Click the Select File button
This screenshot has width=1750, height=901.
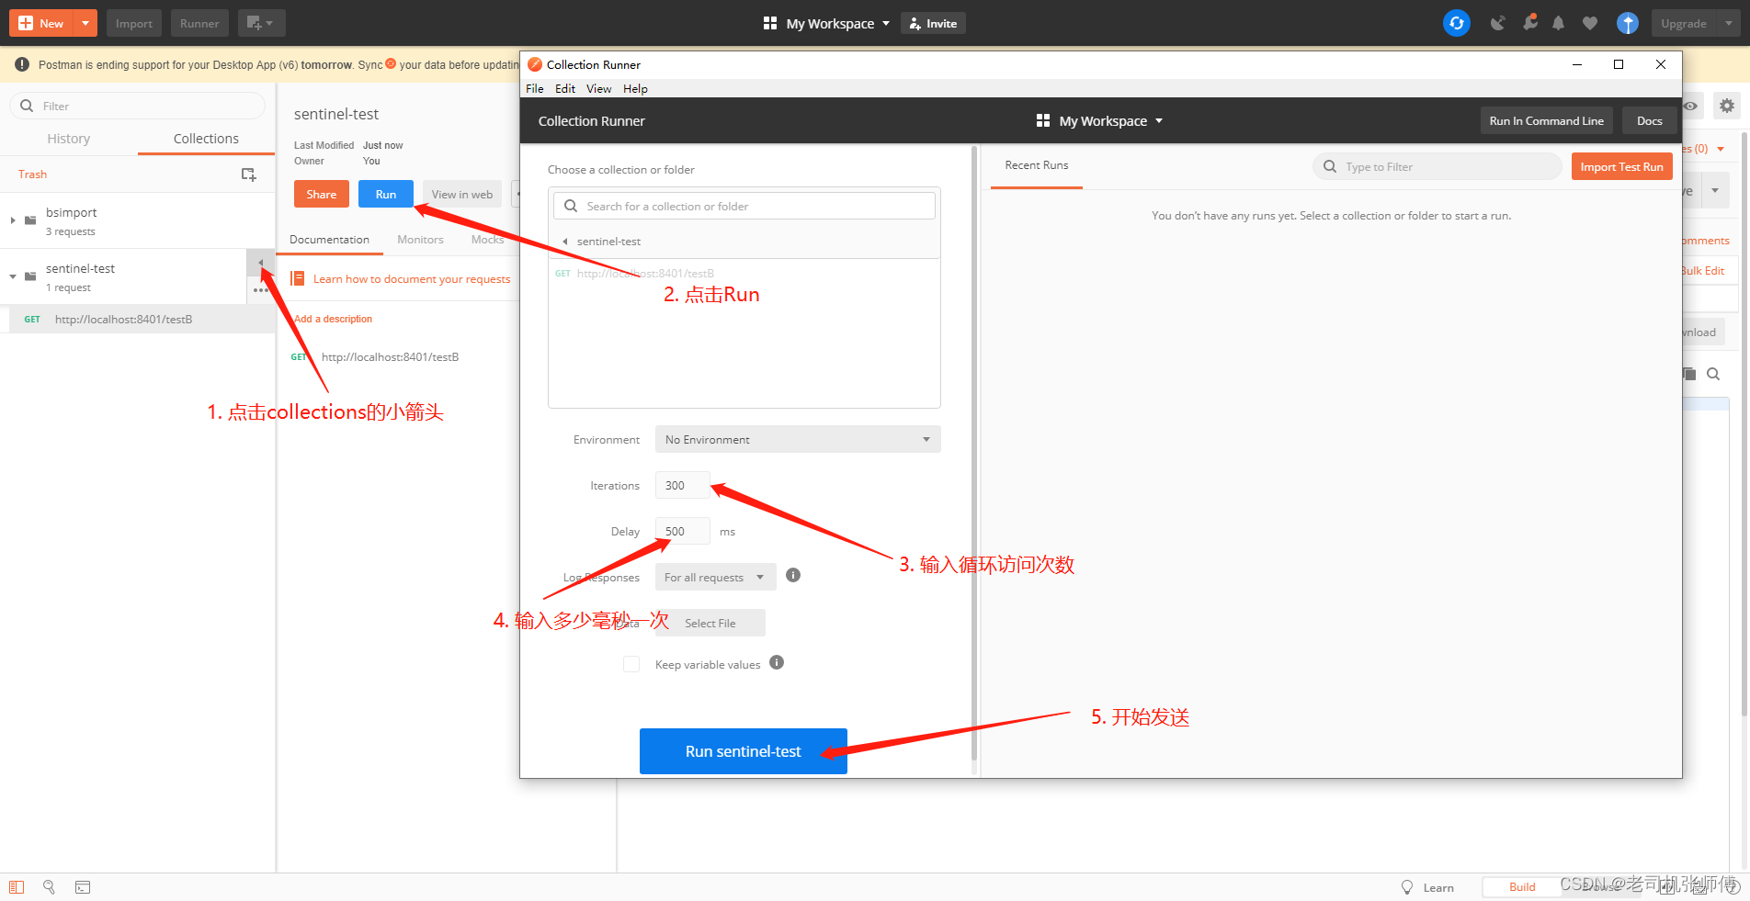(x=710, y=623)
